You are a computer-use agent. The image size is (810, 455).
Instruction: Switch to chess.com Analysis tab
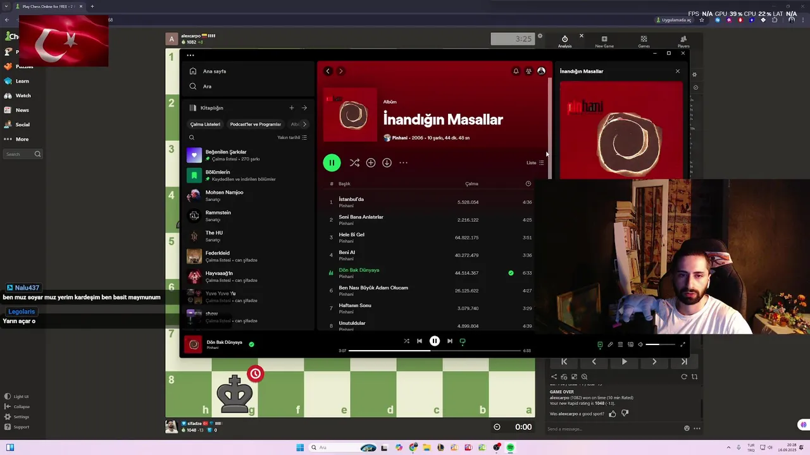point(565,42)
